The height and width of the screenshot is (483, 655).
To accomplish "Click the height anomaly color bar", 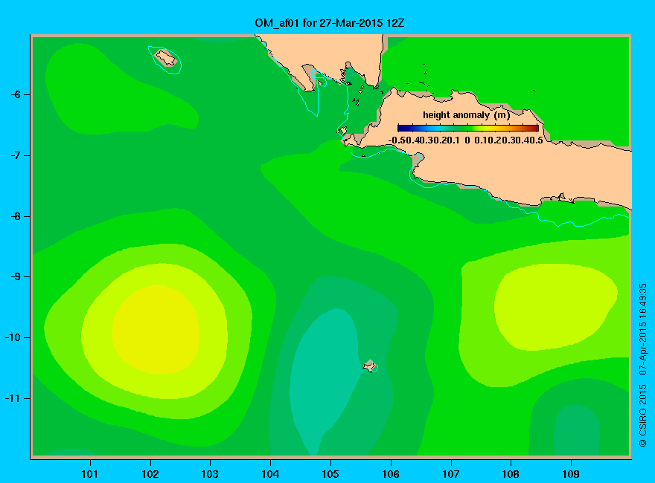I will pos(468,128).
